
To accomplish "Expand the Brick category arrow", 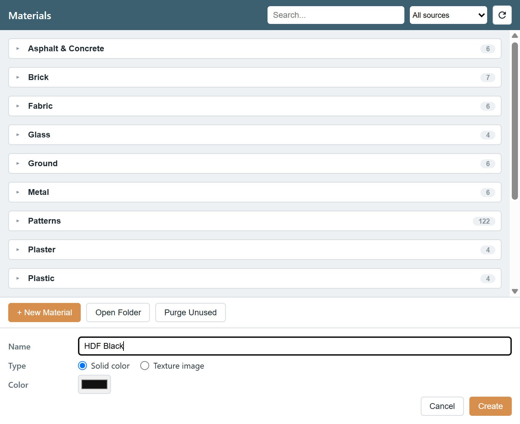I will coord(18,77).
